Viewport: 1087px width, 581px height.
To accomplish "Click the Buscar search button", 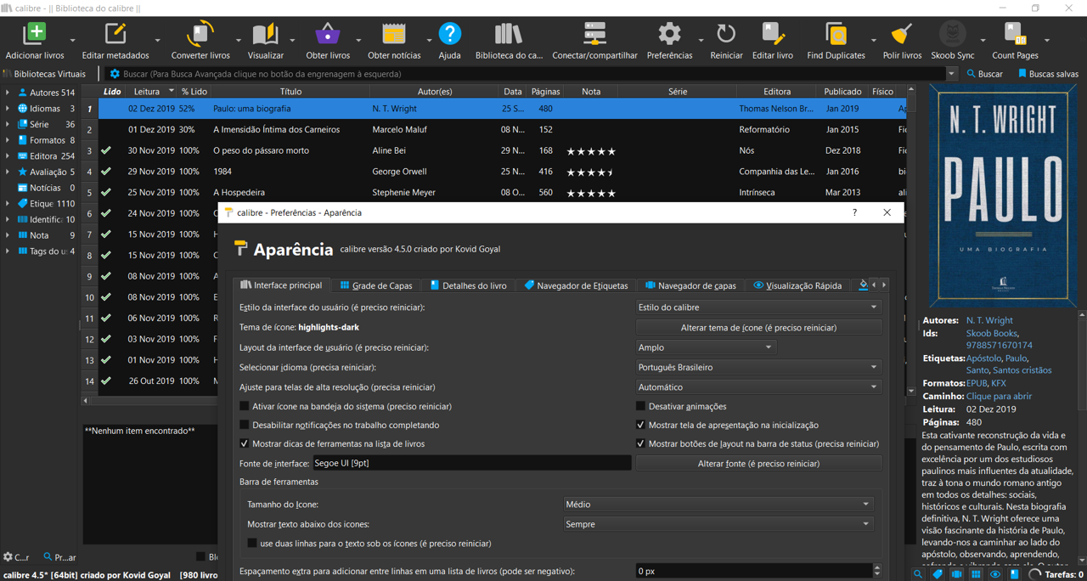I will point(985,74).
